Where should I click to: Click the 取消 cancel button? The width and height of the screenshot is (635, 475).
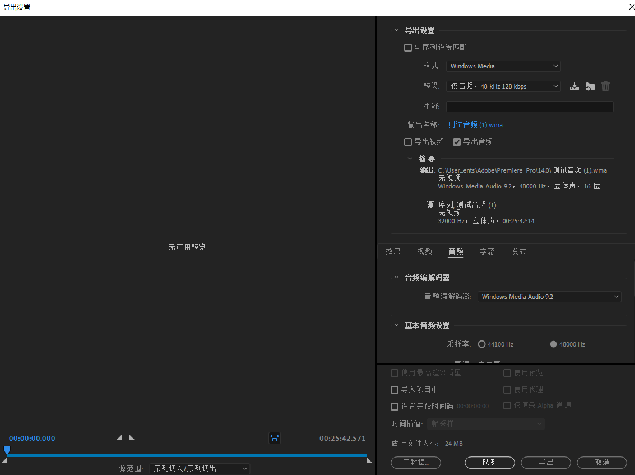602,463
